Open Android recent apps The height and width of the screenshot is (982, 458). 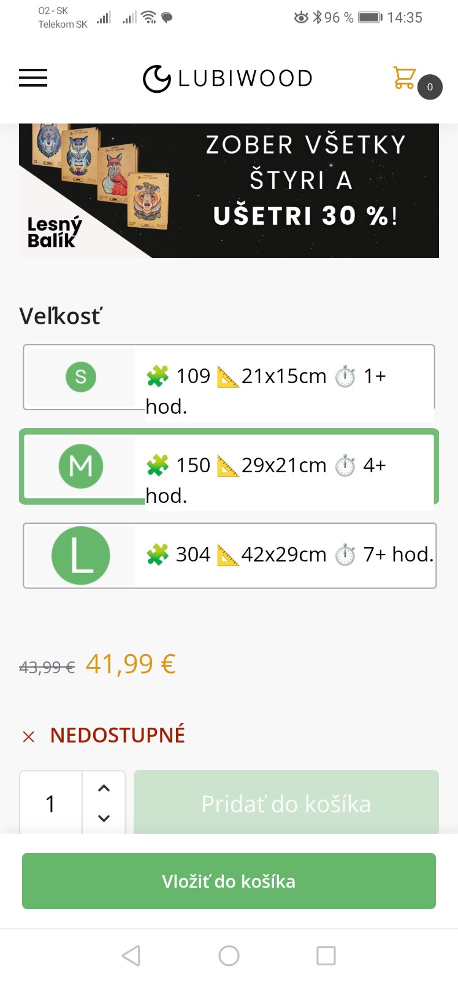pyautogui.click(x=326, y=955)
